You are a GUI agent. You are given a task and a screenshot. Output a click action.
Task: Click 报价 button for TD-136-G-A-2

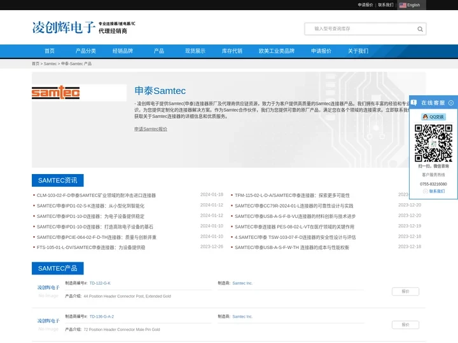point(405,325)
